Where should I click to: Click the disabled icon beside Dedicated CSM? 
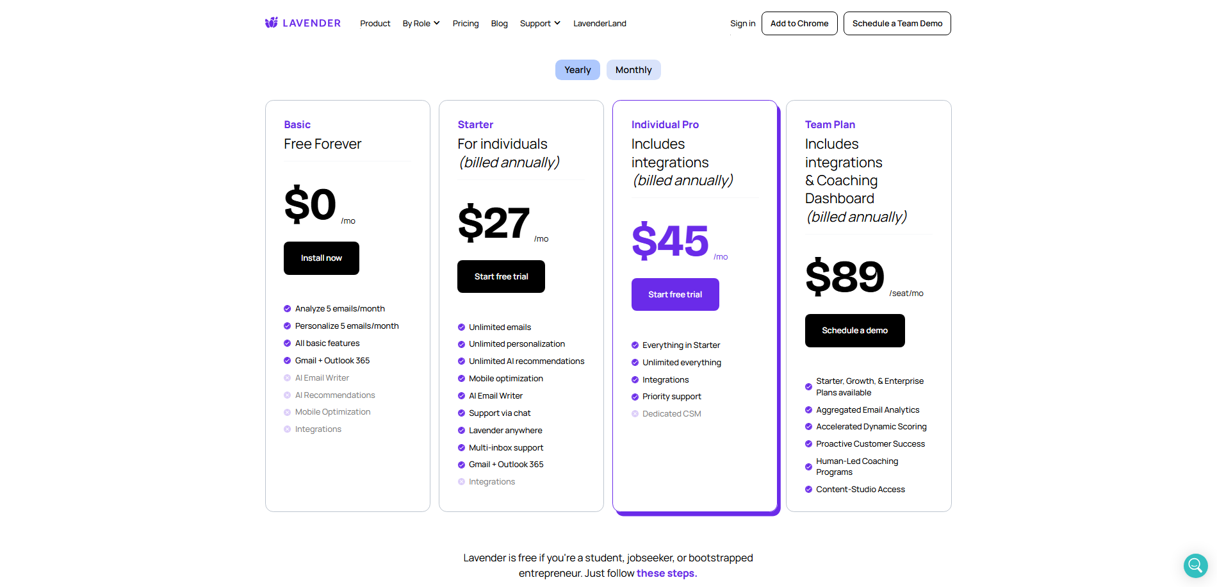coord(635,414)
